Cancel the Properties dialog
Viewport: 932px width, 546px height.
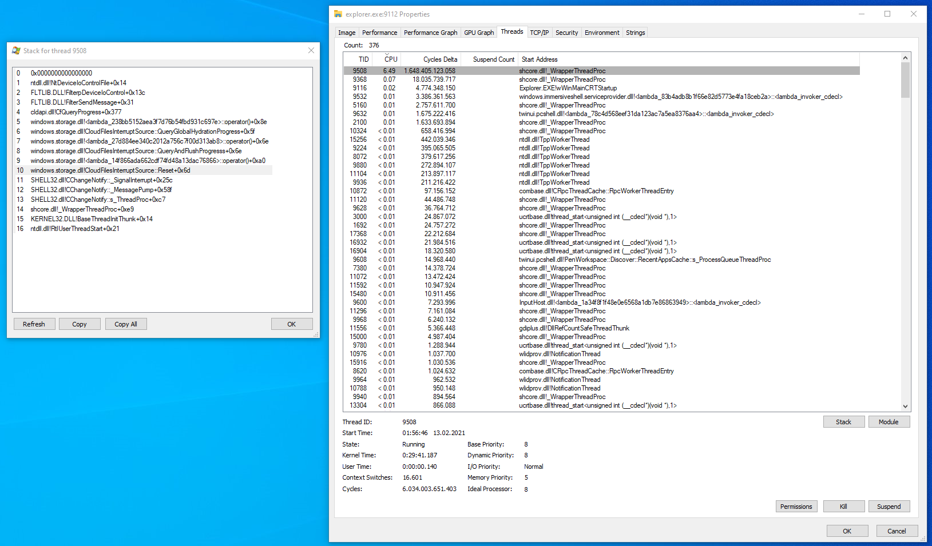[897, 531]
